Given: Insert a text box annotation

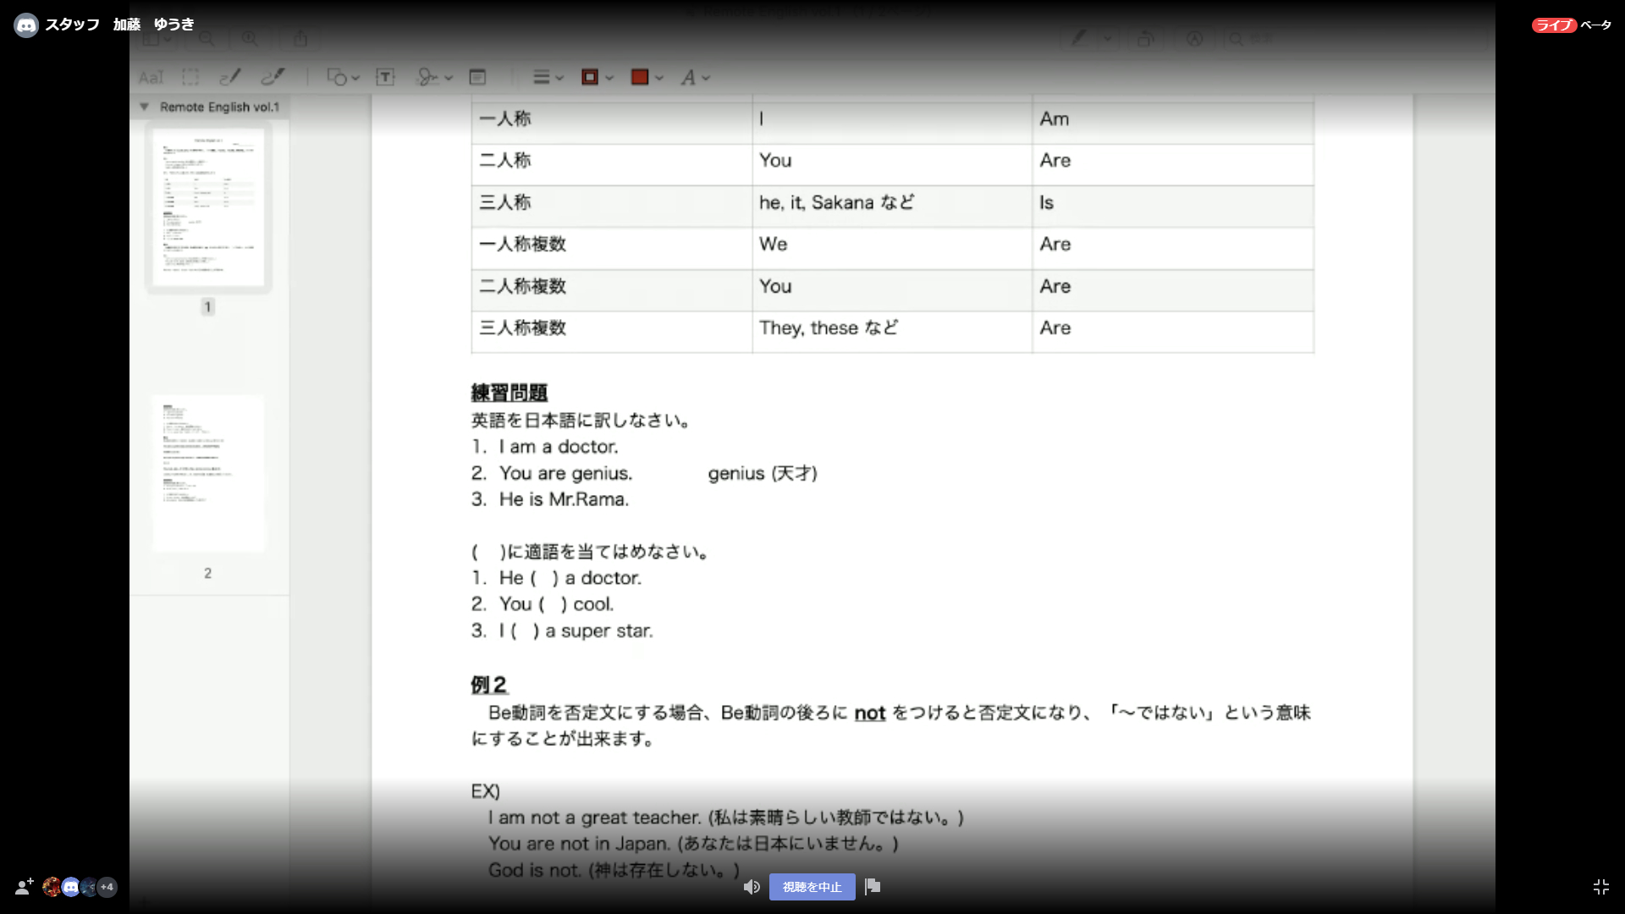Looking at the screenshot, I should click(385, 78).
